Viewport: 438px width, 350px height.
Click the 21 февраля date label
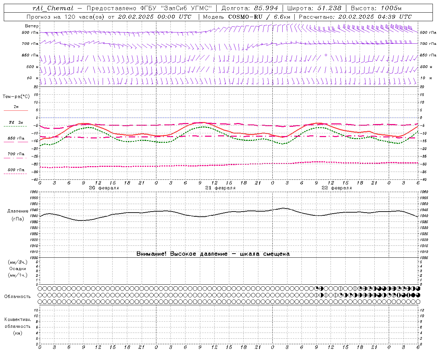(220, 188)
